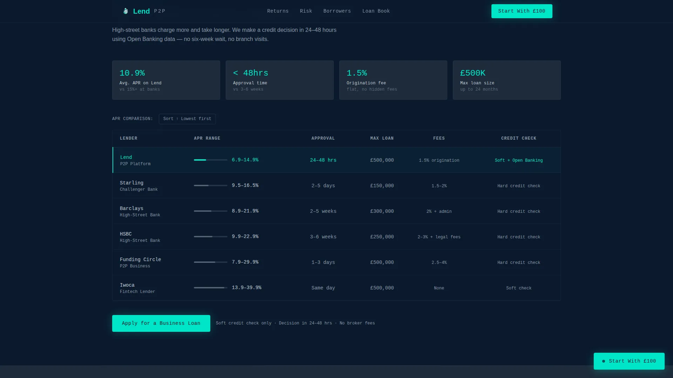Select the < 48hrs Approval time card
Screen dimensions: 673x378
click(280, 80)
